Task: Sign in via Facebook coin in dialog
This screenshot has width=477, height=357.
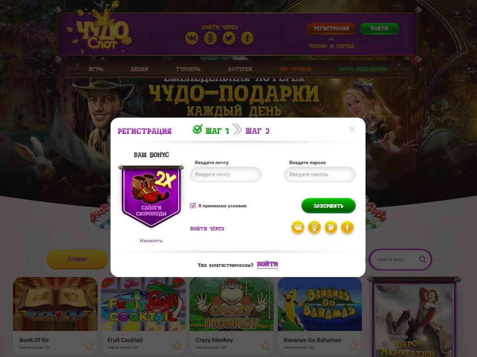Action: coord(347,227)
